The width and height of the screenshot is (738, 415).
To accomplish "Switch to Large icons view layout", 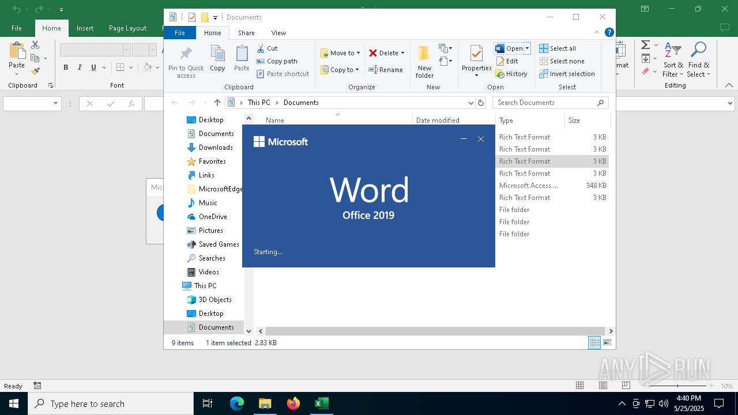I will (607, 342).
